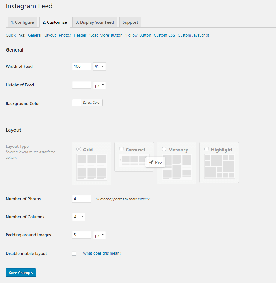
Task: Switch to the 1. Configure tab
Action: [x=22, y=22]
